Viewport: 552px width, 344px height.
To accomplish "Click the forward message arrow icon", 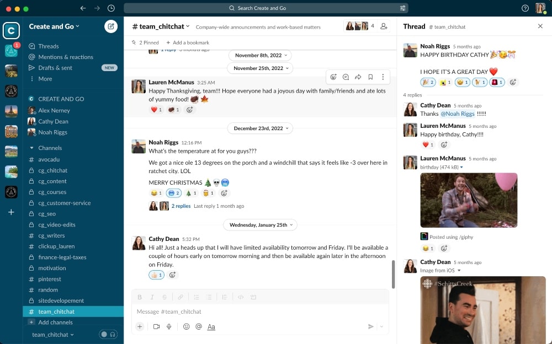I will [359, 77].
